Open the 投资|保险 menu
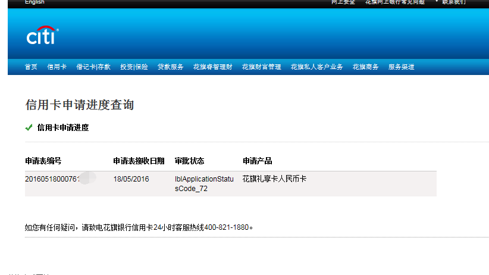This screenshot has height=275, width=489. (x=134, y=67)
